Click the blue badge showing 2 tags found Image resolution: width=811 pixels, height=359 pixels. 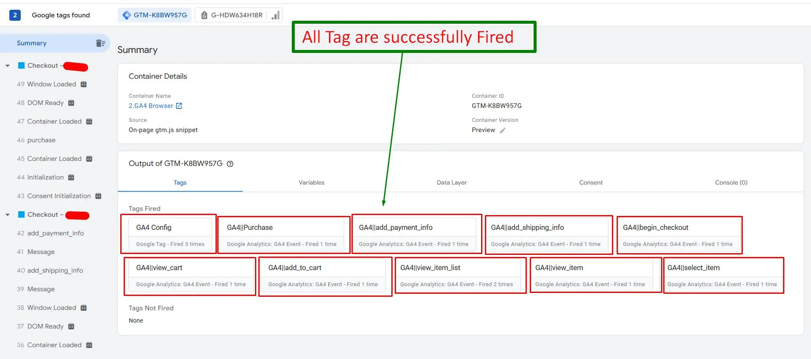coord(15,15)
